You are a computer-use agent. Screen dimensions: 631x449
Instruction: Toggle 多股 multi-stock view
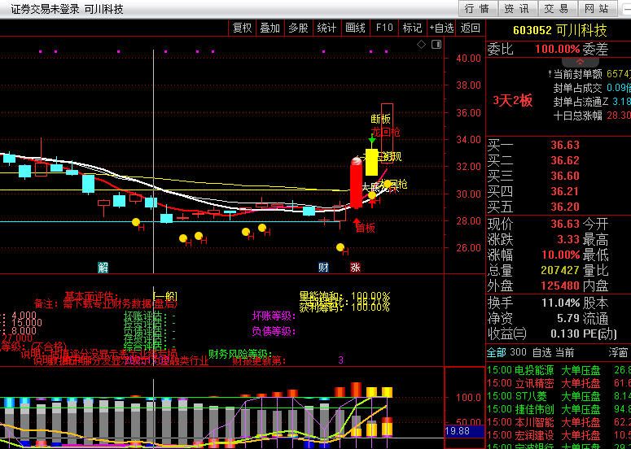tap(298, 28)
